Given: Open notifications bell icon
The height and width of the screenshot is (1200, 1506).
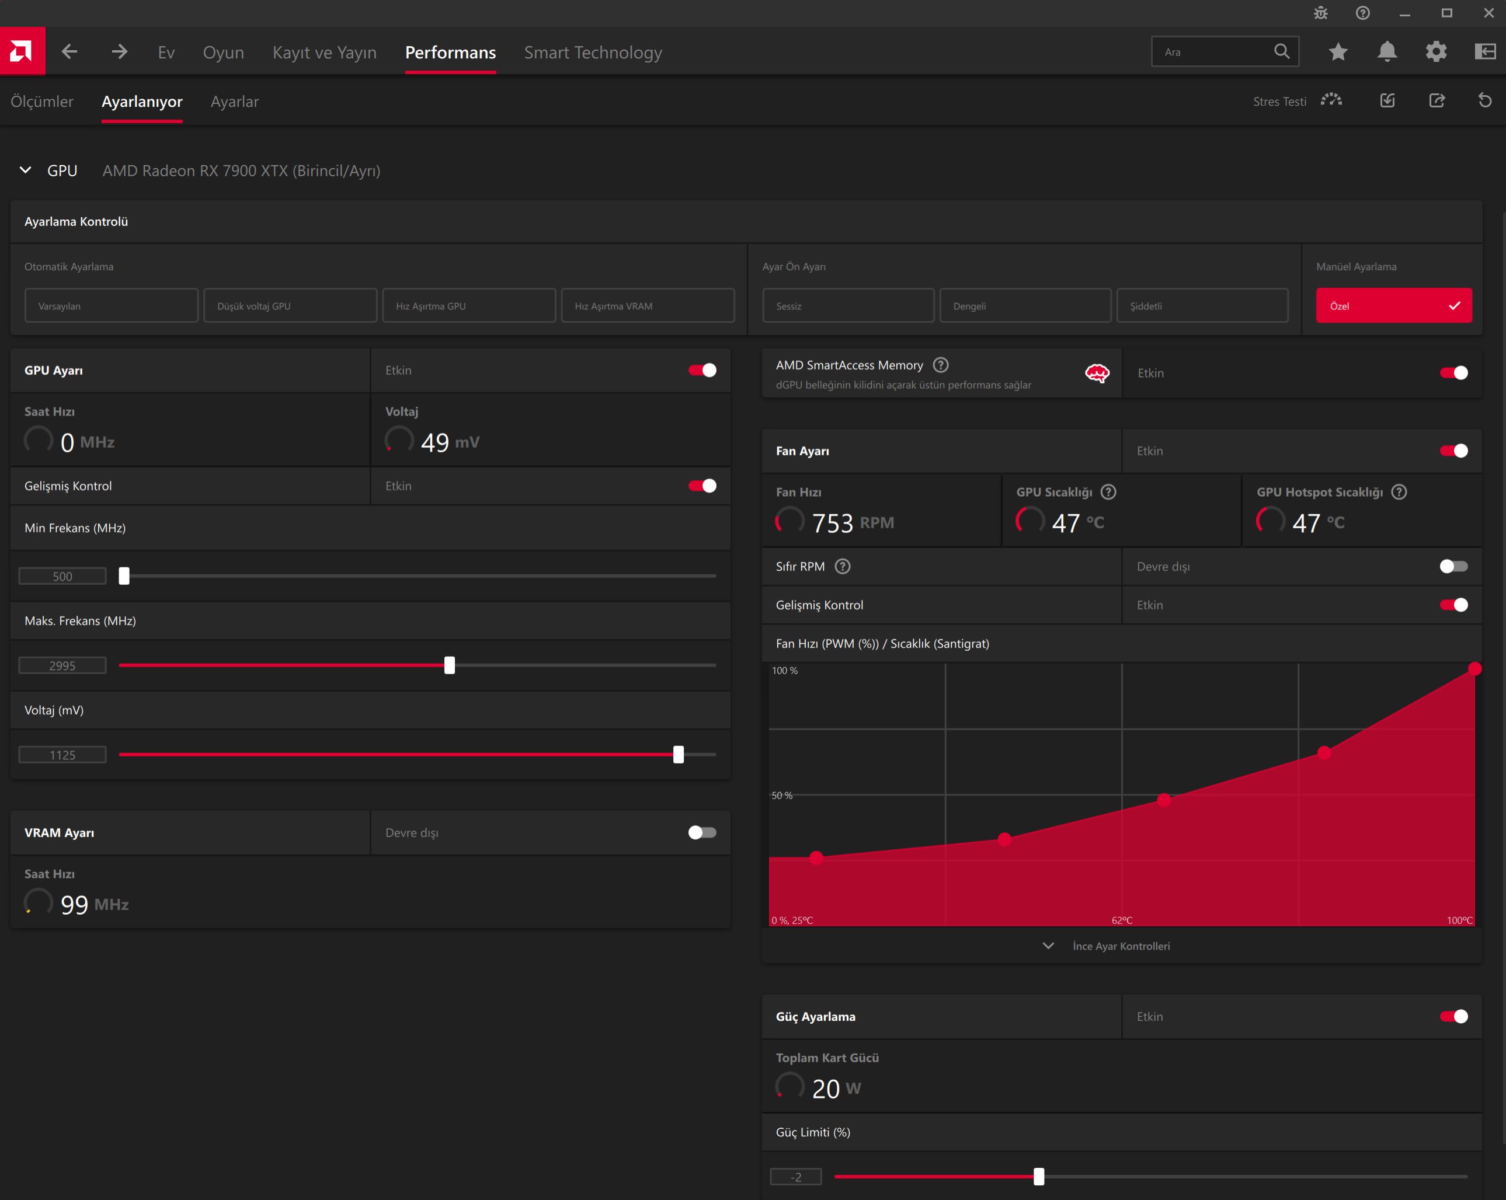Looking at the screenshot, I should click(1386, 52).
